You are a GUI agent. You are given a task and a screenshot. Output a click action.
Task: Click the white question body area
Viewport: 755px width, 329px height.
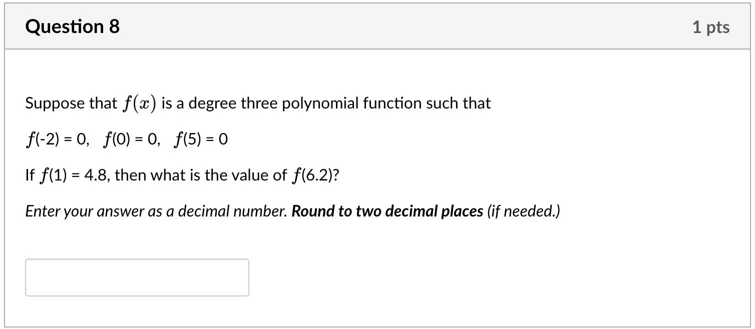[375, 240]
